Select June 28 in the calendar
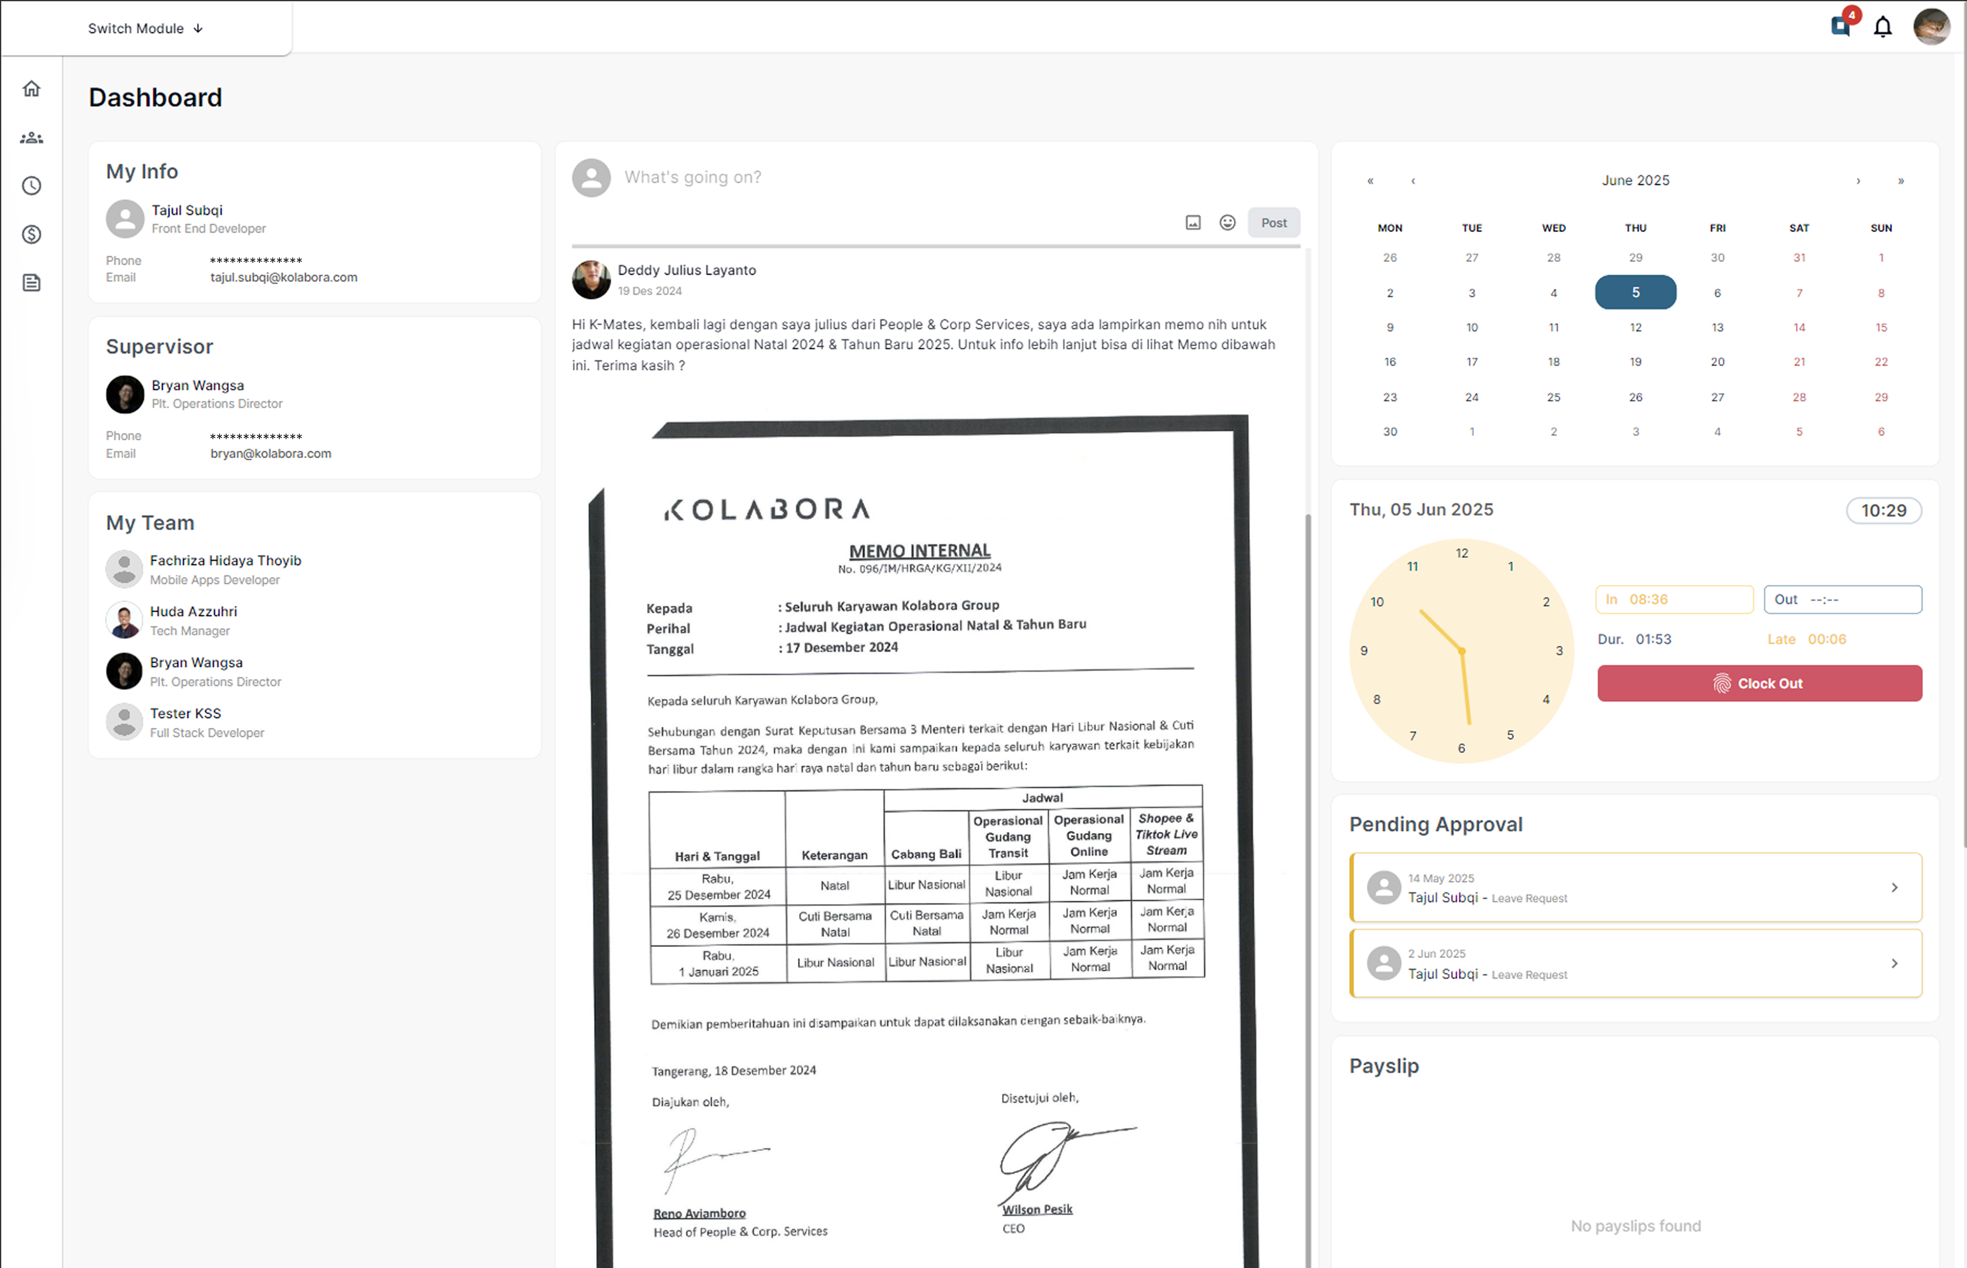This screenshot has height=1268, width=1967. [x=1799, y=398]
